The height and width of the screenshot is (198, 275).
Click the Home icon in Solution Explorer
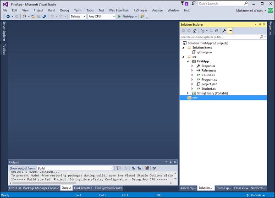tap(194, 31)
